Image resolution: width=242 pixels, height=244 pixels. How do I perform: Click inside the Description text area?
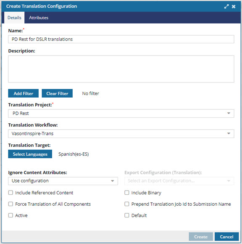pyautogui.click(x=121, y=69)
